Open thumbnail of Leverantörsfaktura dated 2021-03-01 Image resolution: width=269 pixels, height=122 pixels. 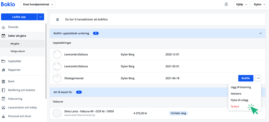(57, 66)
